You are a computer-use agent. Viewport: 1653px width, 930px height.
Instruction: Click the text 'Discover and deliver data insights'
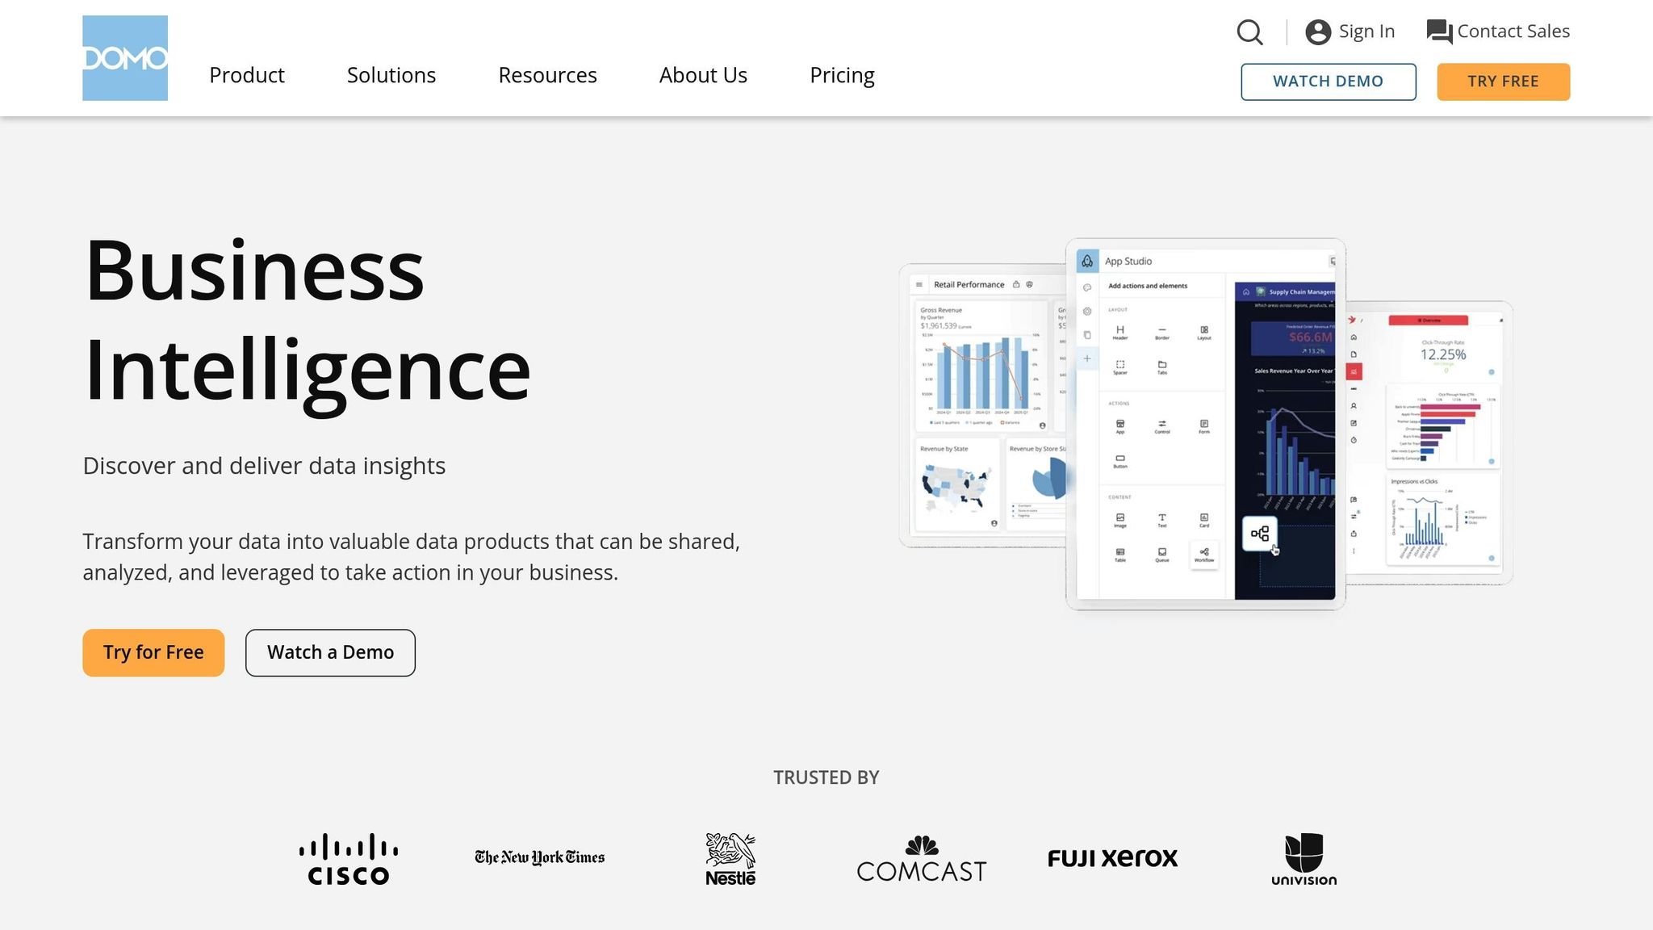click(264, 466)
